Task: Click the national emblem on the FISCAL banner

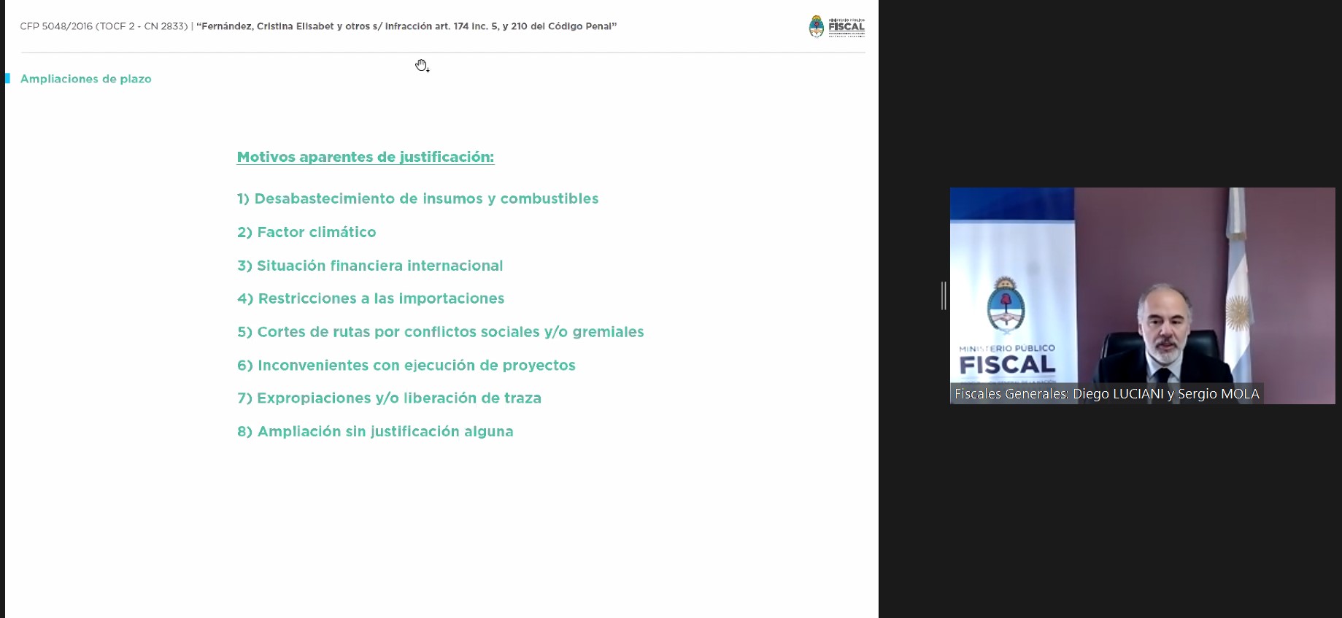Action: pos(1006,306)
